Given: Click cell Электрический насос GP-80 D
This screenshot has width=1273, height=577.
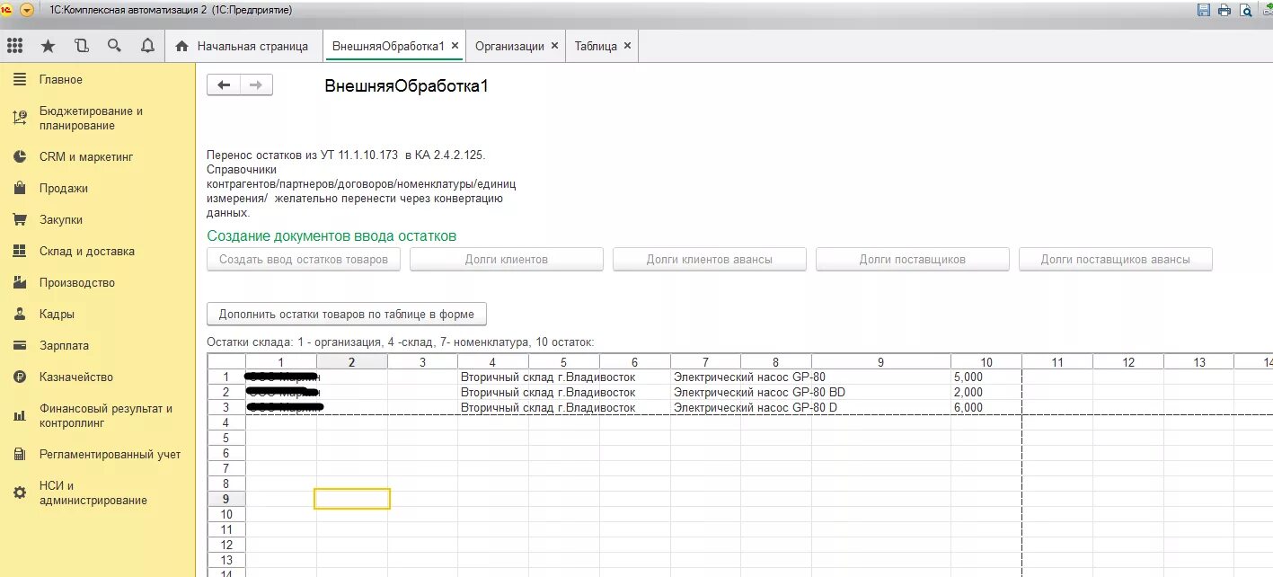Looking at the screenshot, I should [756, 408].
